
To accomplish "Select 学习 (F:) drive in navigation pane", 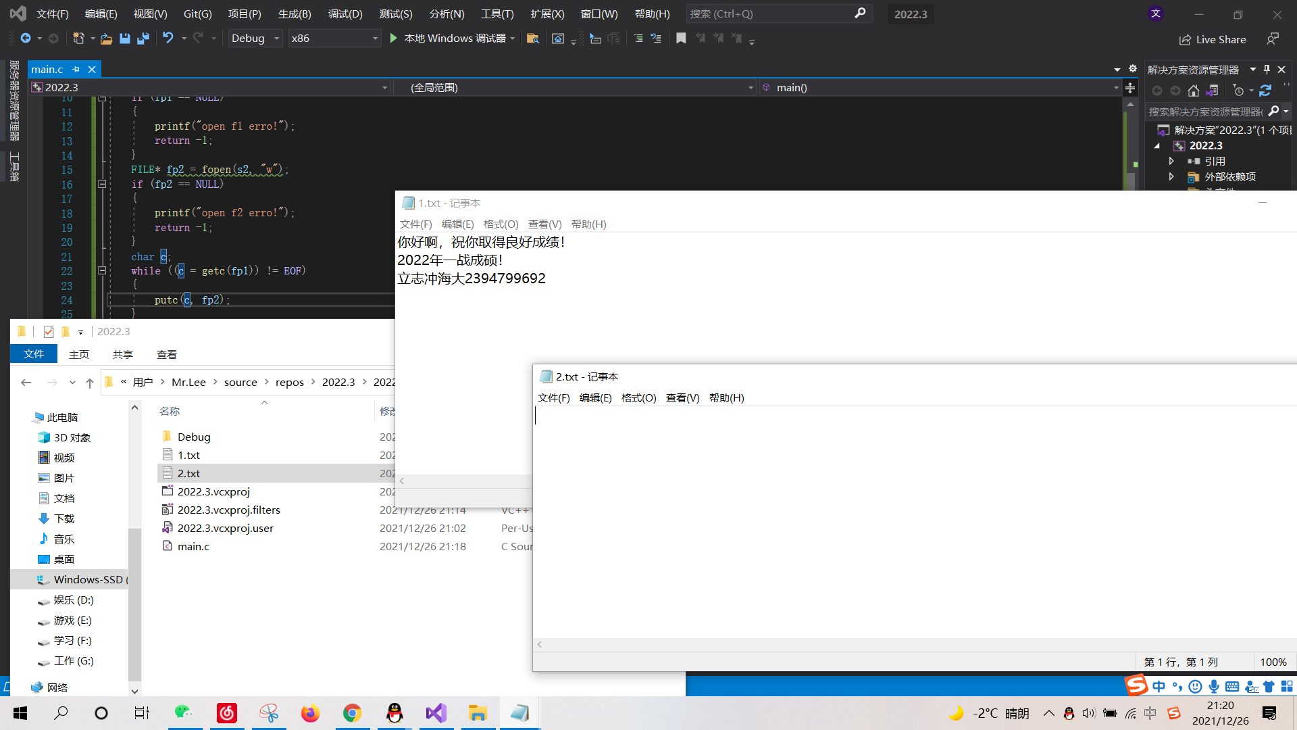I will pyautogui.click(x=73, y=640).
